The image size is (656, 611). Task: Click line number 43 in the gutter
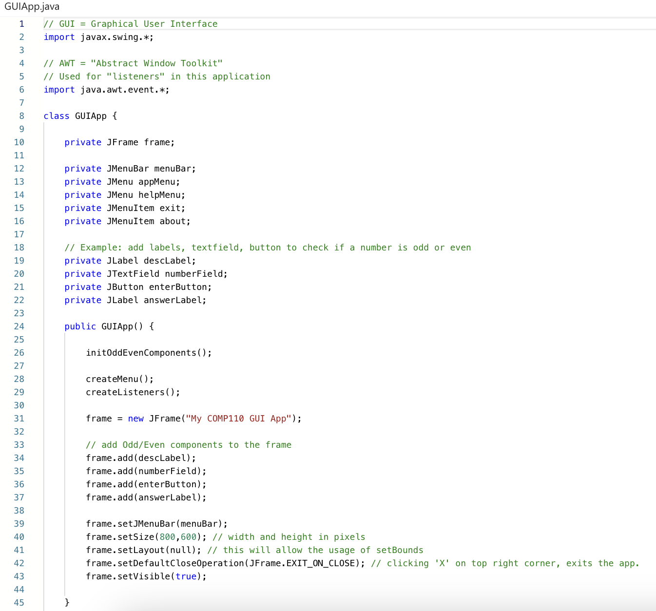19,576
